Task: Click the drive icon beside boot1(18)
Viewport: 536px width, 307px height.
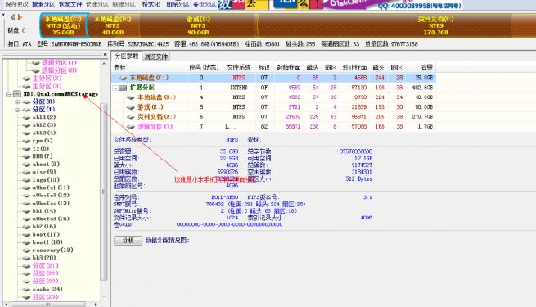Action: point(26,242)
